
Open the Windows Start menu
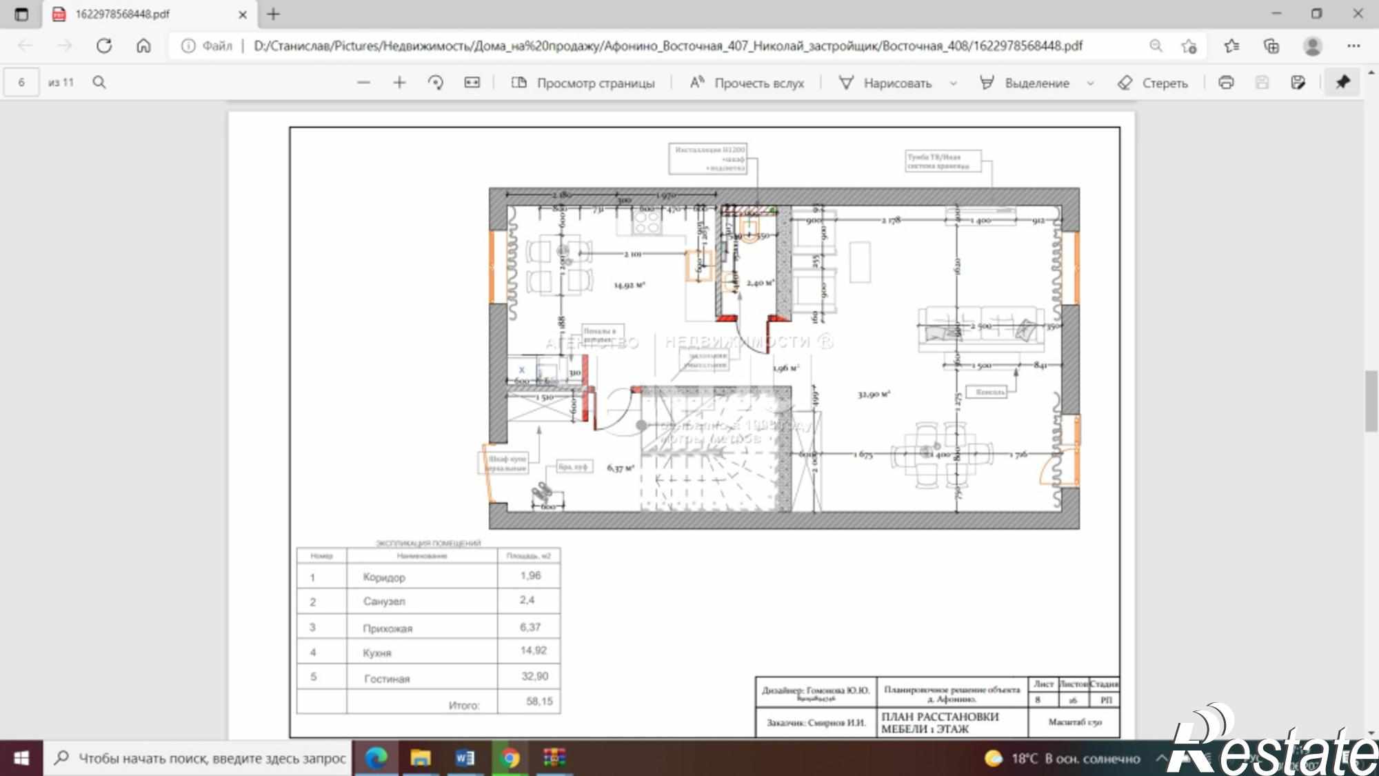(x=21, y=758)
